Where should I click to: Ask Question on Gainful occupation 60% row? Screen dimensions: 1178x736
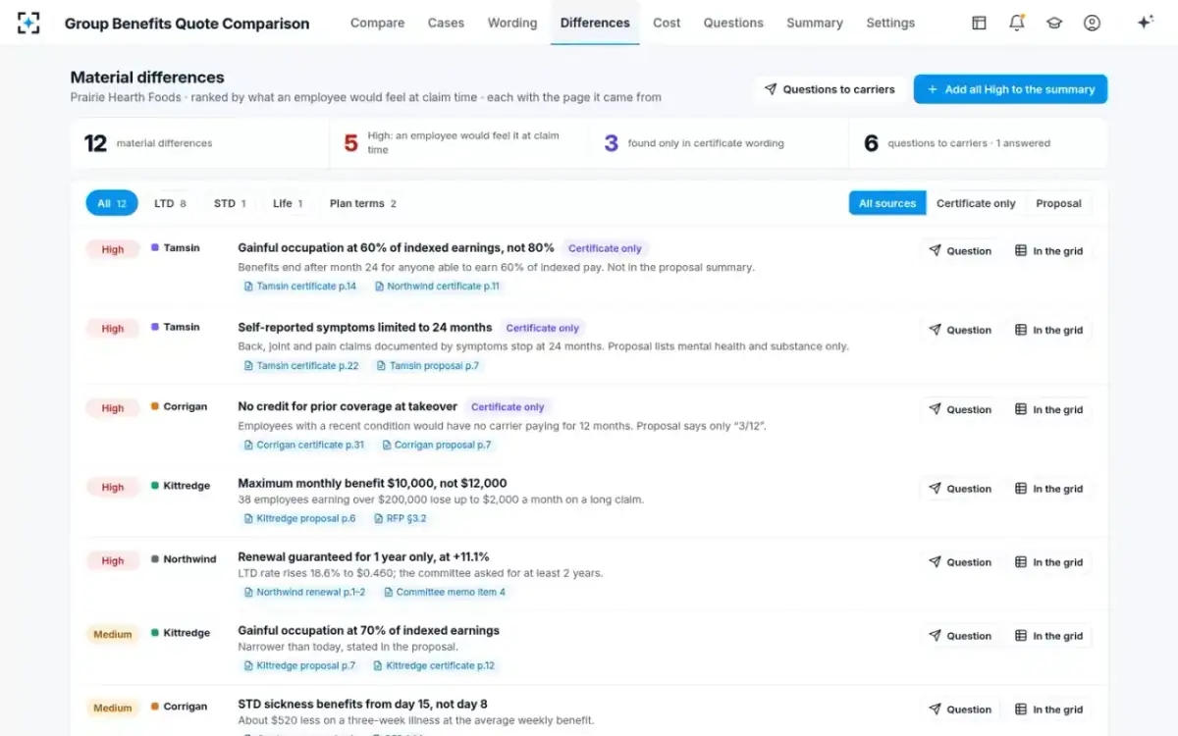coord(960,251)
